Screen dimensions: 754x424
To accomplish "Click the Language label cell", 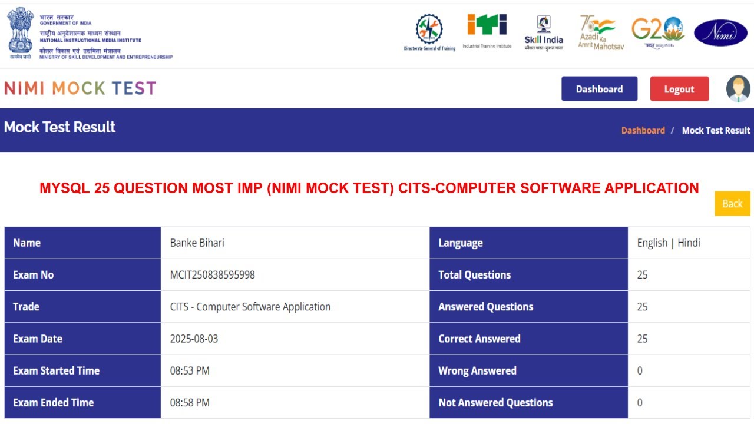I will click(x=529, y=243).
